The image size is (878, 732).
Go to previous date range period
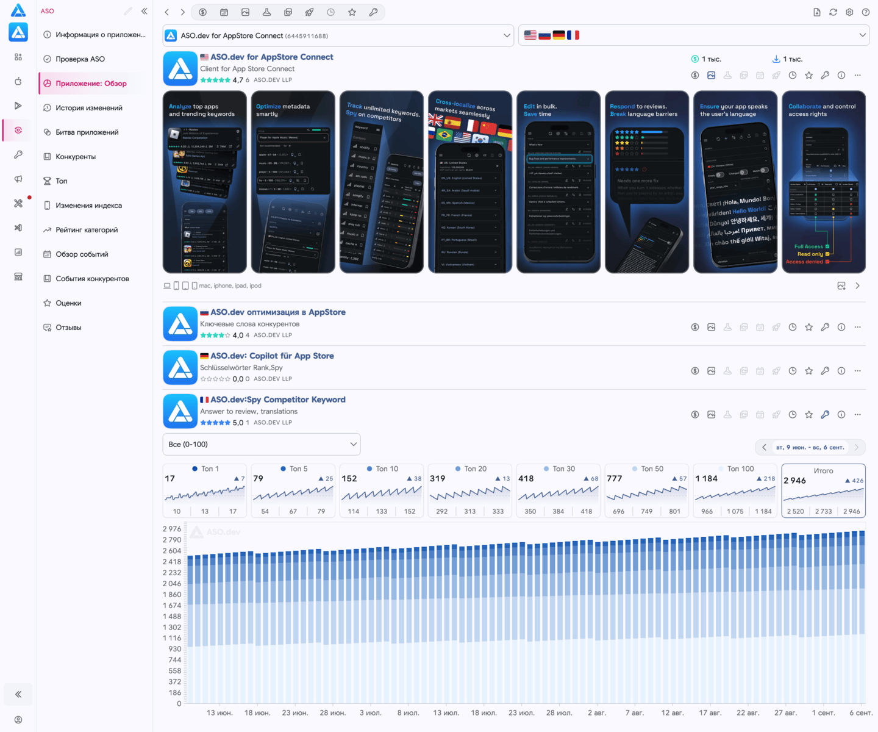point(764,447)
